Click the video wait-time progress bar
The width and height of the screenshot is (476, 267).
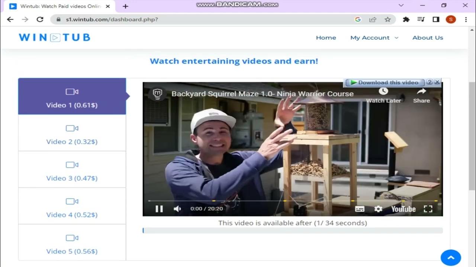[293, 231]
